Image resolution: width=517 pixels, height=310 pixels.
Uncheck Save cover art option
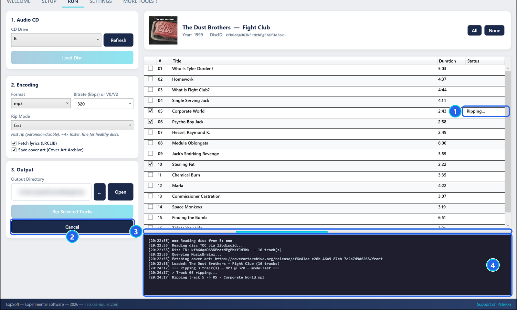pos(14,150)
